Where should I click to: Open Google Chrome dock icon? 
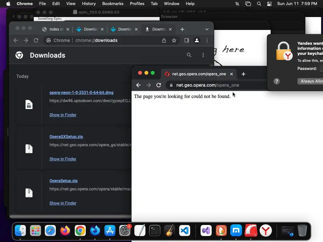80,230
